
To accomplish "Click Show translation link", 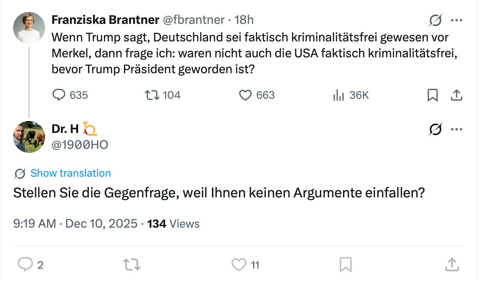I will [x=71, y=174].
